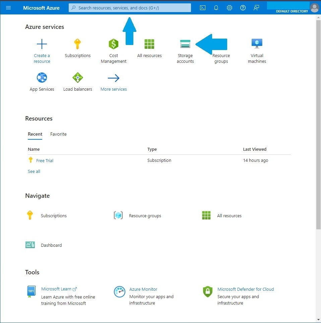The height and width of the screenshot is (323, 321).
Task: Click the Free Trial key icon in table
Action: pyautogui.click(x=30, y=160)
